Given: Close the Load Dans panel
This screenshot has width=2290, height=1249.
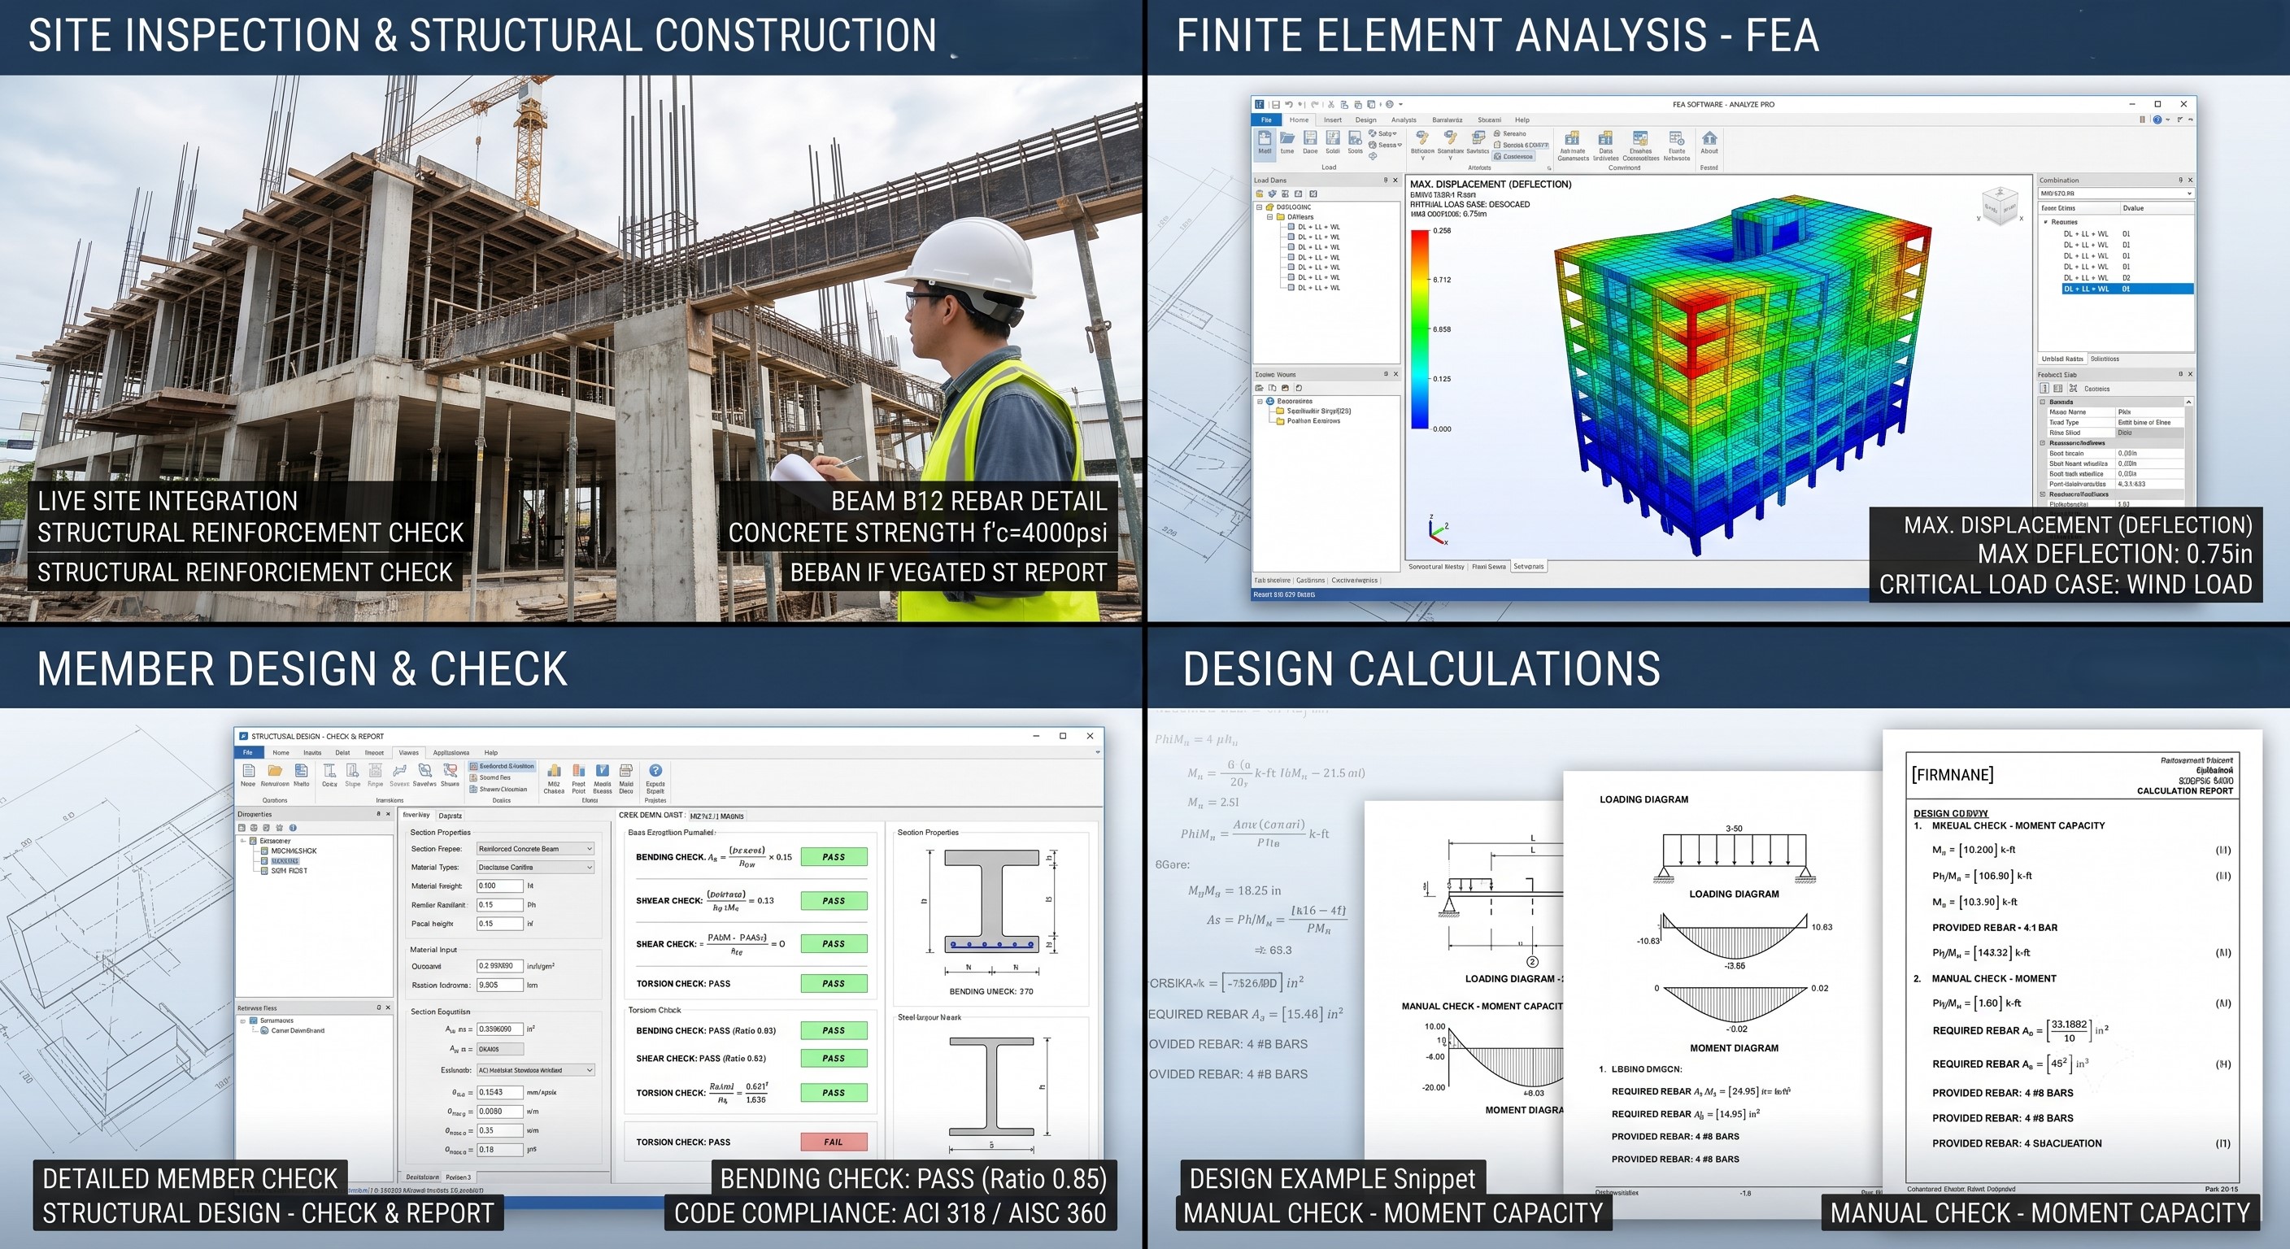Looking at the screenshot, I should (1395, 181).
